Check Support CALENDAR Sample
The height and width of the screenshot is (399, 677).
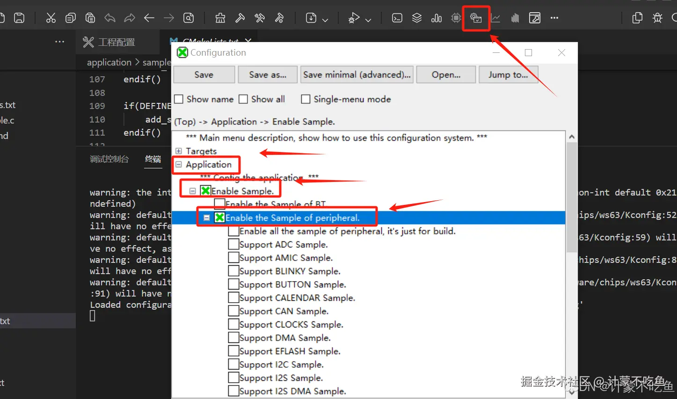[233, 297]
